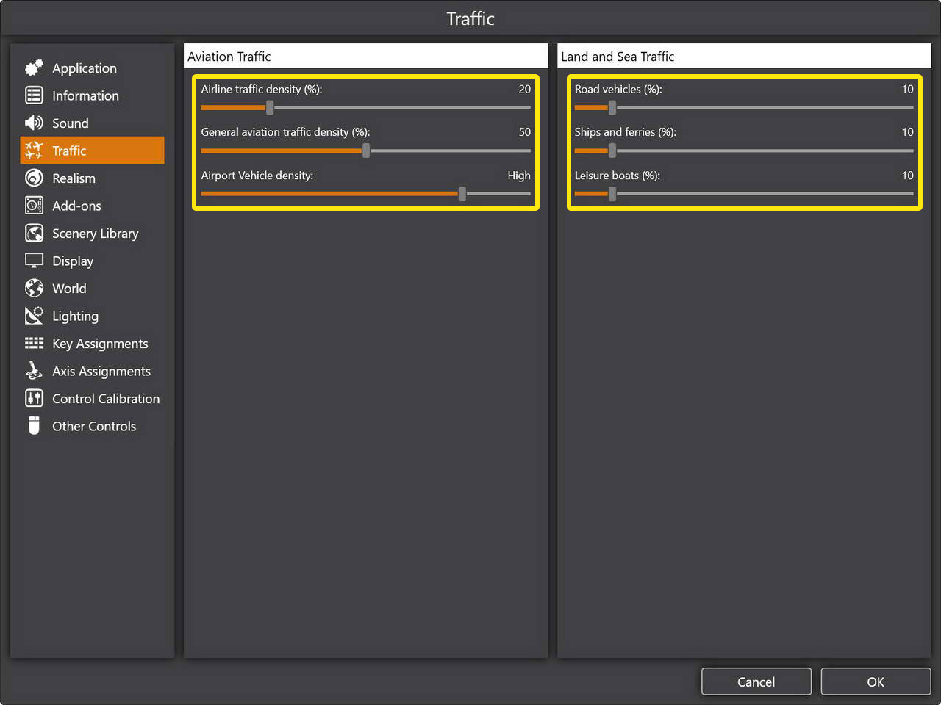Image resolution: width=941 pixels, height=705 pixels.
Task: Open Information via its list icon
Action: point(34,95)
